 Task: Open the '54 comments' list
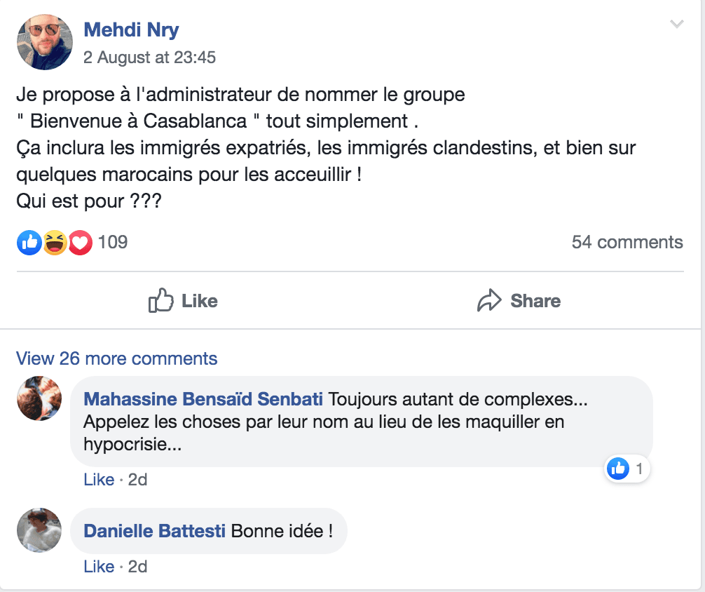[x=628, y=242]
